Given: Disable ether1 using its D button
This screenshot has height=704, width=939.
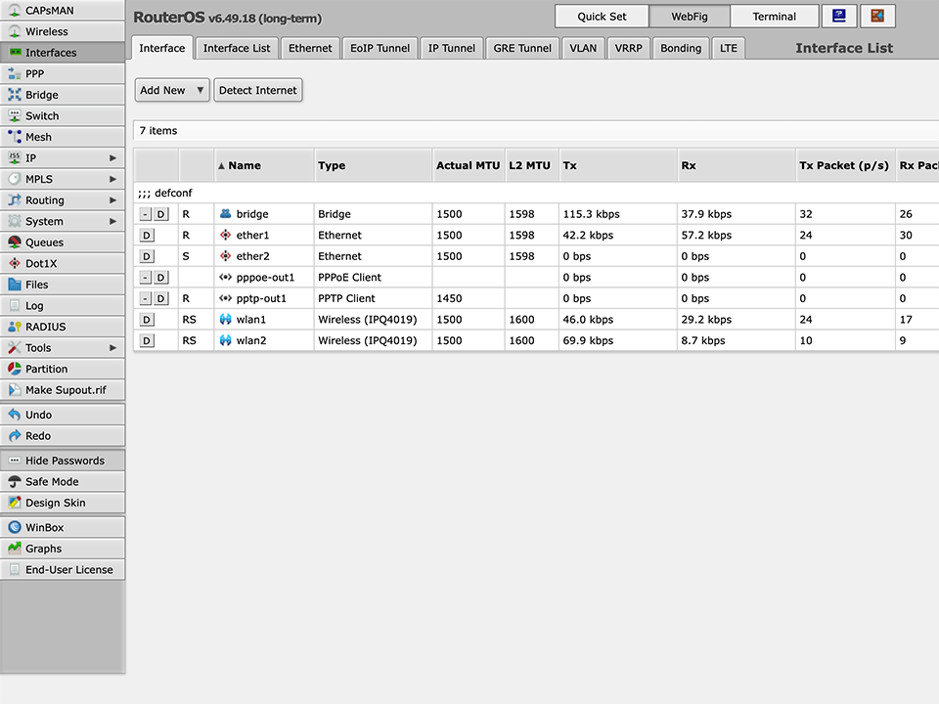Looking at the screenshot, I should 147,235.
